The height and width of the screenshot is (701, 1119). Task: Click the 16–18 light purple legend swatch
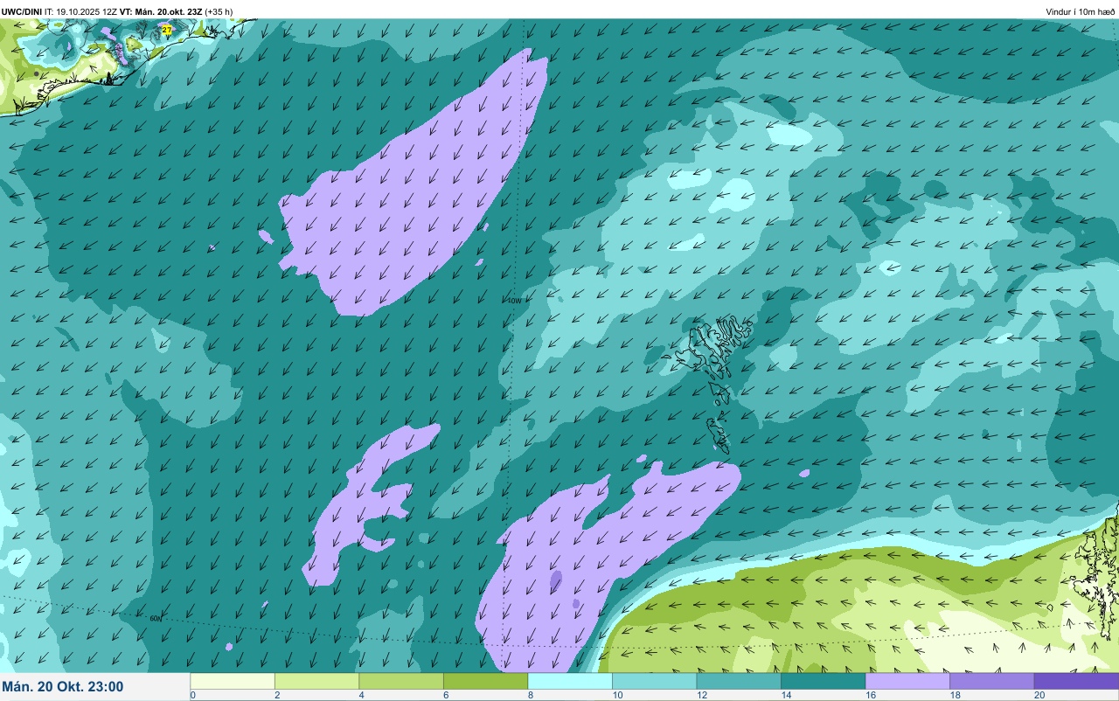(x=907, y=681)
